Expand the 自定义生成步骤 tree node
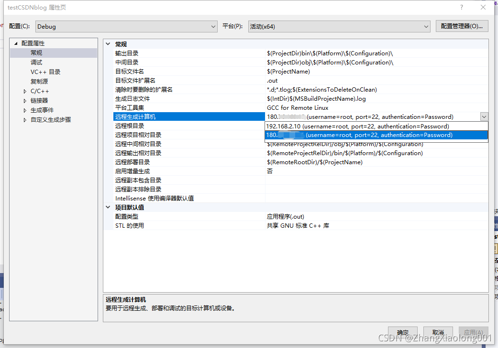Image resolution: width=498 pixels, height=348 pixels. coord(25,120)
